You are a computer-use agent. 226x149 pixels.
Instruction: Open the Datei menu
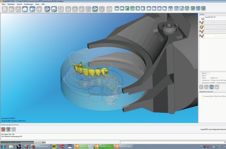coord(3,4)
